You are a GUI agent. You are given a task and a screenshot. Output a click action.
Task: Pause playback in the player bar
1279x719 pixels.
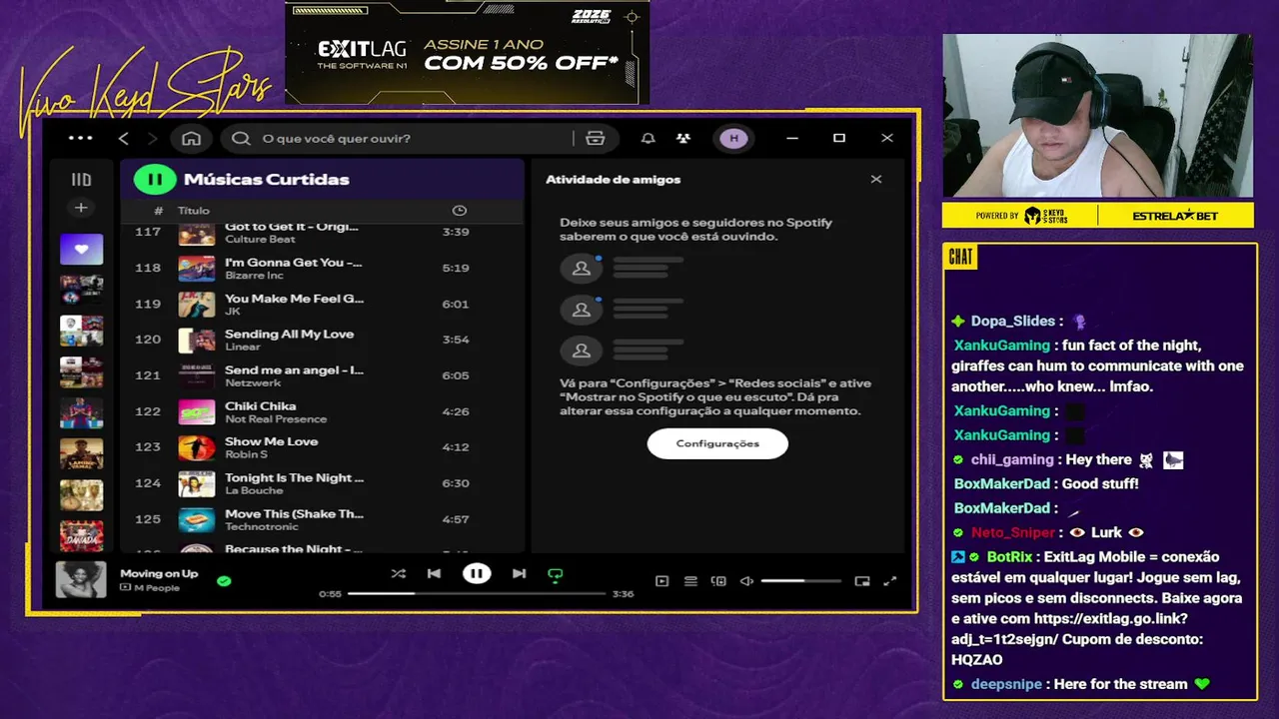477,573
